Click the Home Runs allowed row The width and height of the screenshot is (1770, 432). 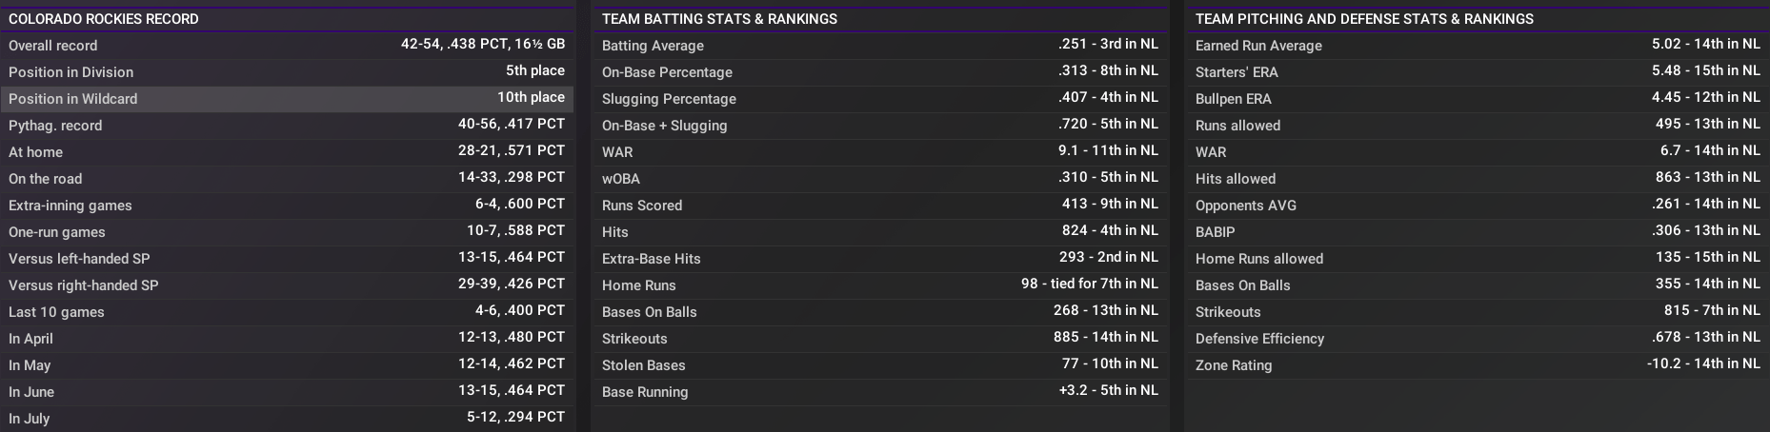pyautogui.click(x=1477, y=259)
